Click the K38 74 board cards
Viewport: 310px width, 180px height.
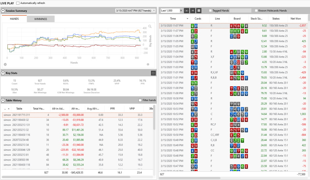click(239, 26)
